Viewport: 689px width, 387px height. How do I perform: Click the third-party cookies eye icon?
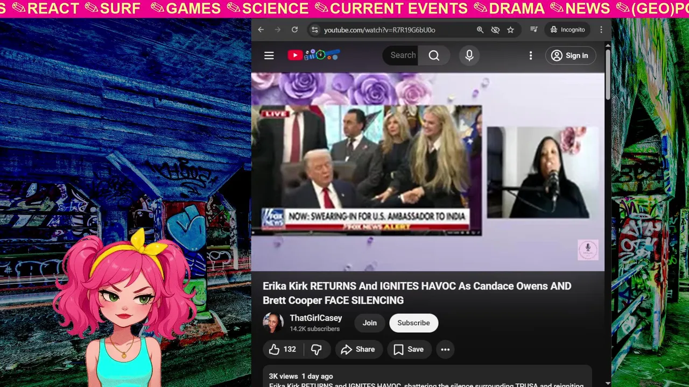point(495,30)
